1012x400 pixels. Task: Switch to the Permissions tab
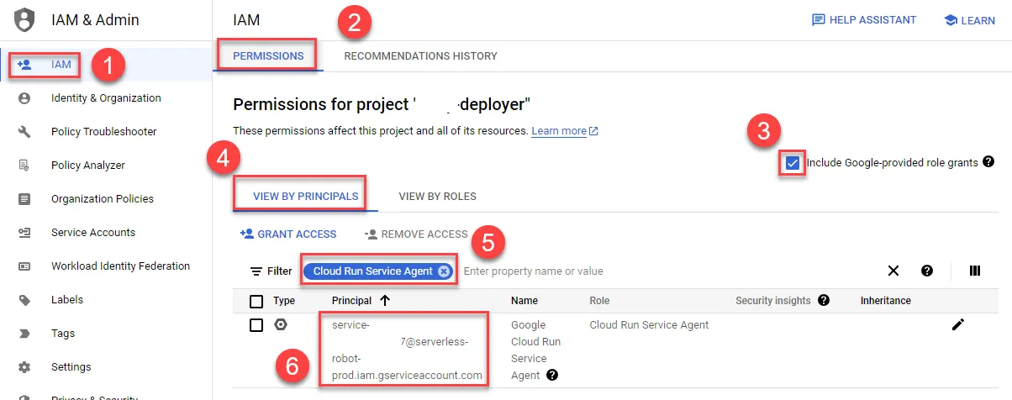(268, 56)
